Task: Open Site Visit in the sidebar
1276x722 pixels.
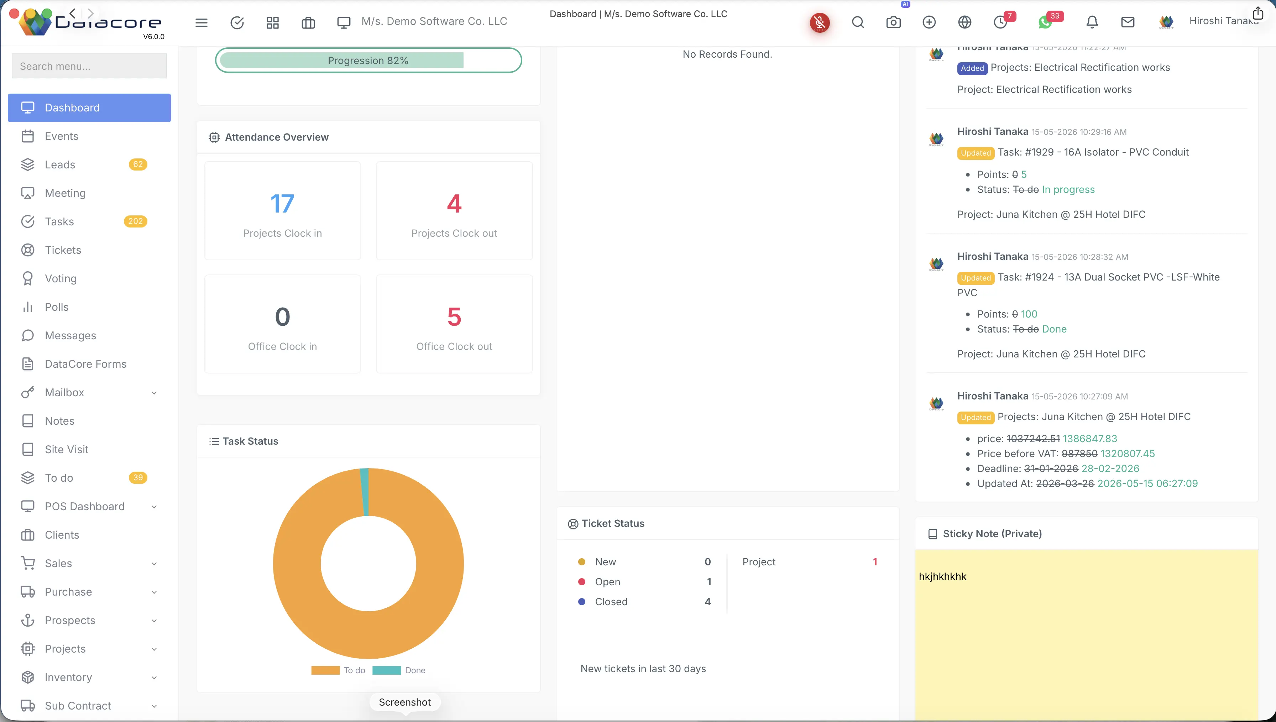Action: point(89,449)
